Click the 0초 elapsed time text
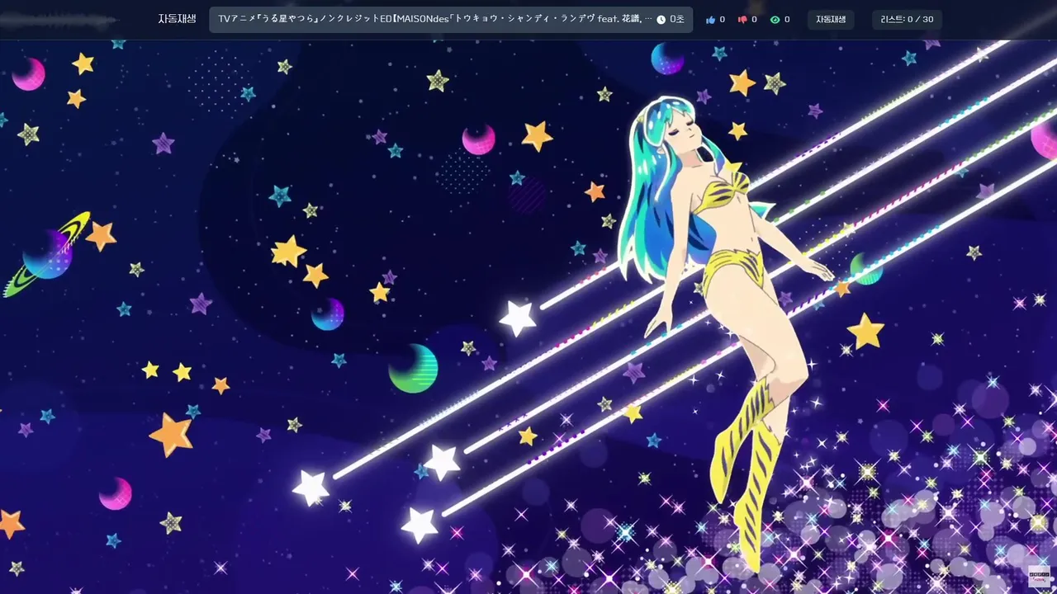1057x594 pixels. (677, 20)
